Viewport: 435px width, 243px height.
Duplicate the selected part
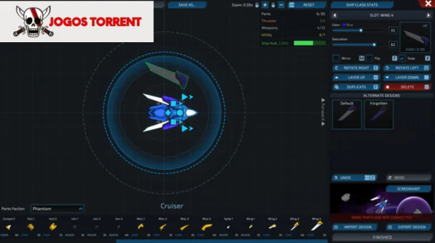(x=356, y=87)
